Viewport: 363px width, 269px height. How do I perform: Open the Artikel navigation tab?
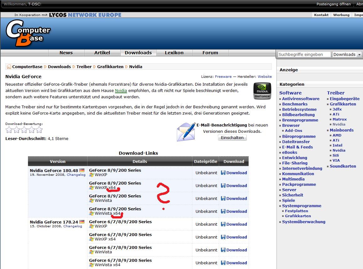pos(102,53)
